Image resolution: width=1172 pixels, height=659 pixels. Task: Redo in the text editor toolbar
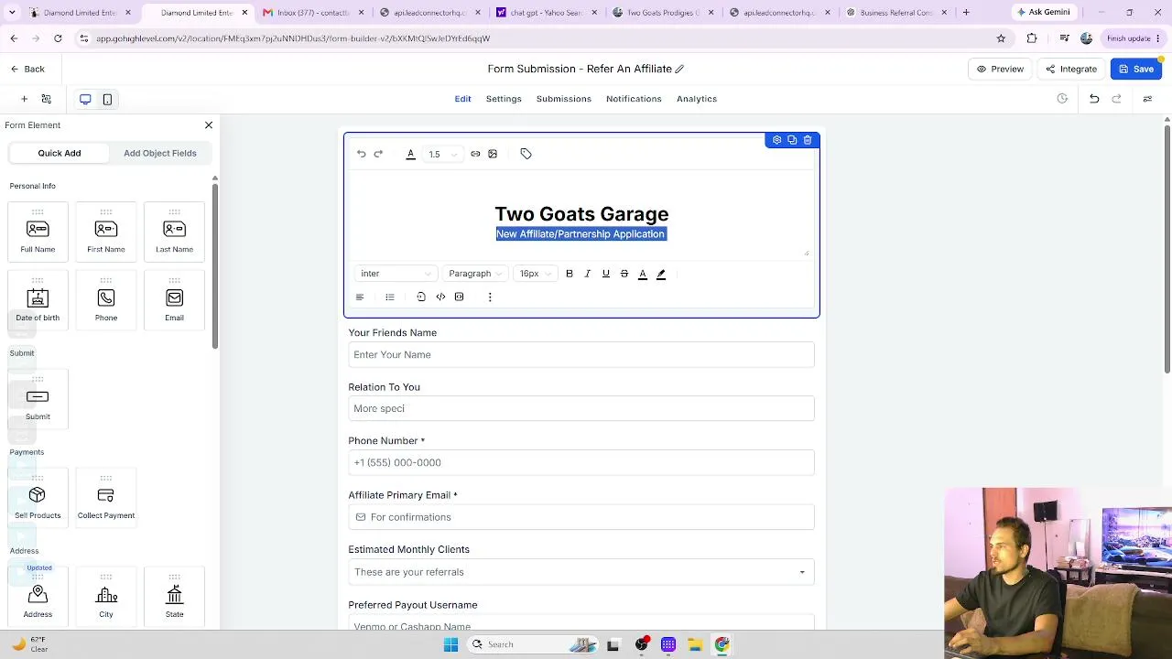coord(378,154)
